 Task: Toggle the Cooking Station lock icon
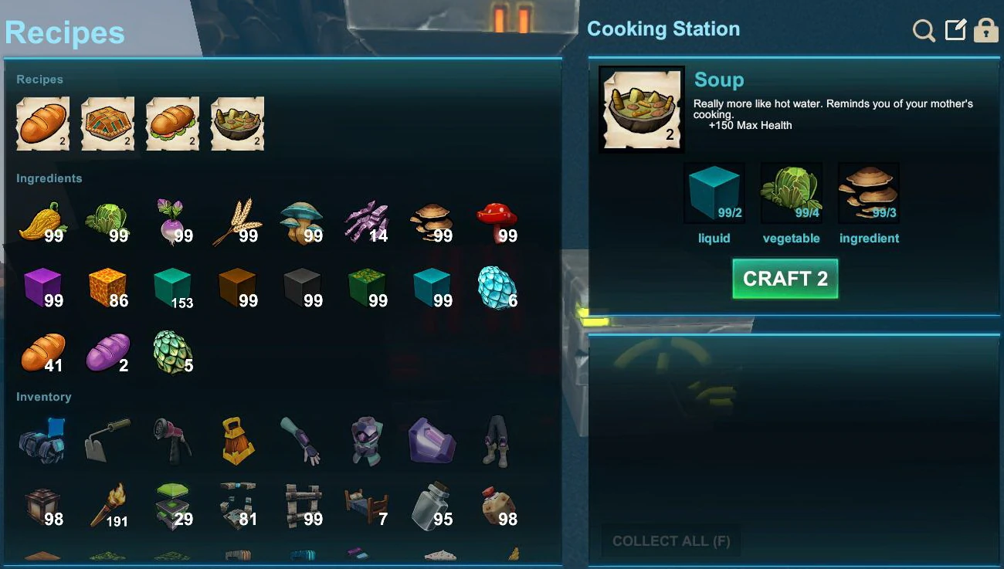coord(985,30)
